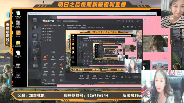
Task: Open the calendar icon tool in the tools grid
Action: [x=53, y=73]
